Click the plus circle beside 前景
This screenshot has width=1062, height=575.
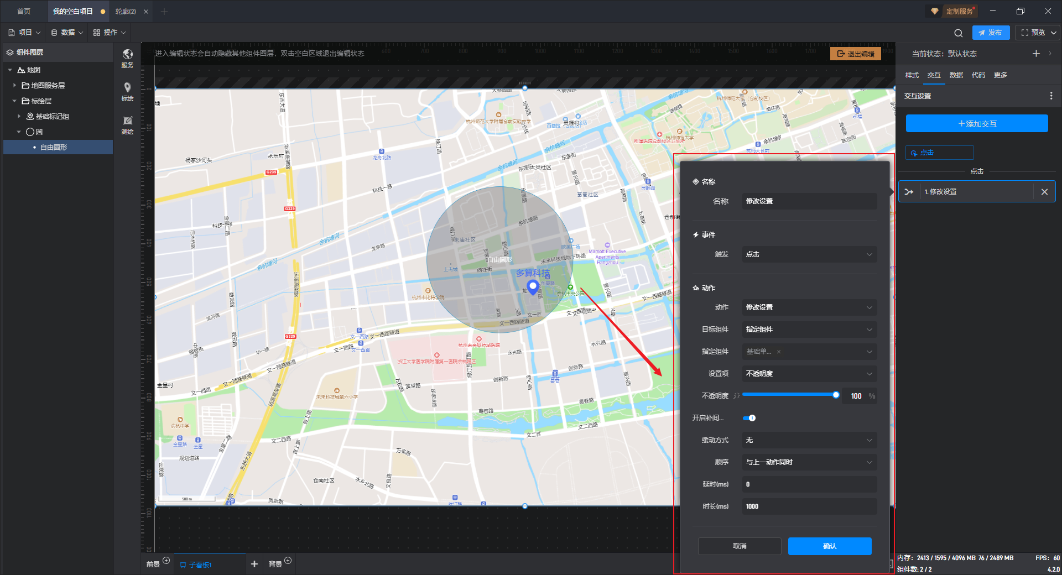(x=166, y=560)
